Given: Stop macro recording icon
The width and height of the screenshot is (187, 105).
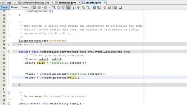Looking at the screenshot, I should [x=110, y=7].
